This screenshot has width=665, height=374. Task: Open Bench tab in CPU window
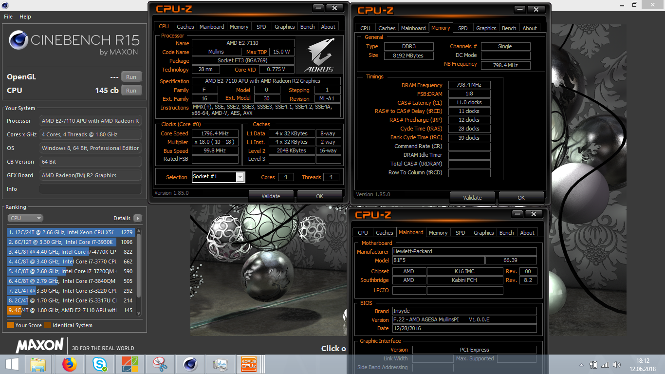pyautogui.click(x=307, y=27)
